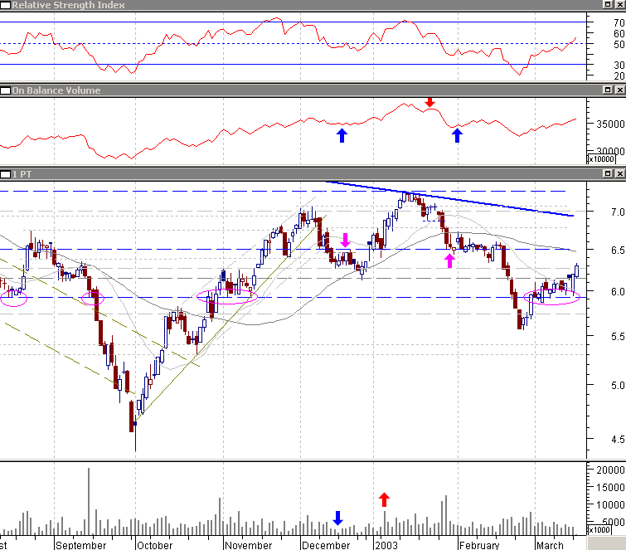Click the 4.5 price scale label
The height and width of the screenshot is (550, 626).
[x=618, y=440]
